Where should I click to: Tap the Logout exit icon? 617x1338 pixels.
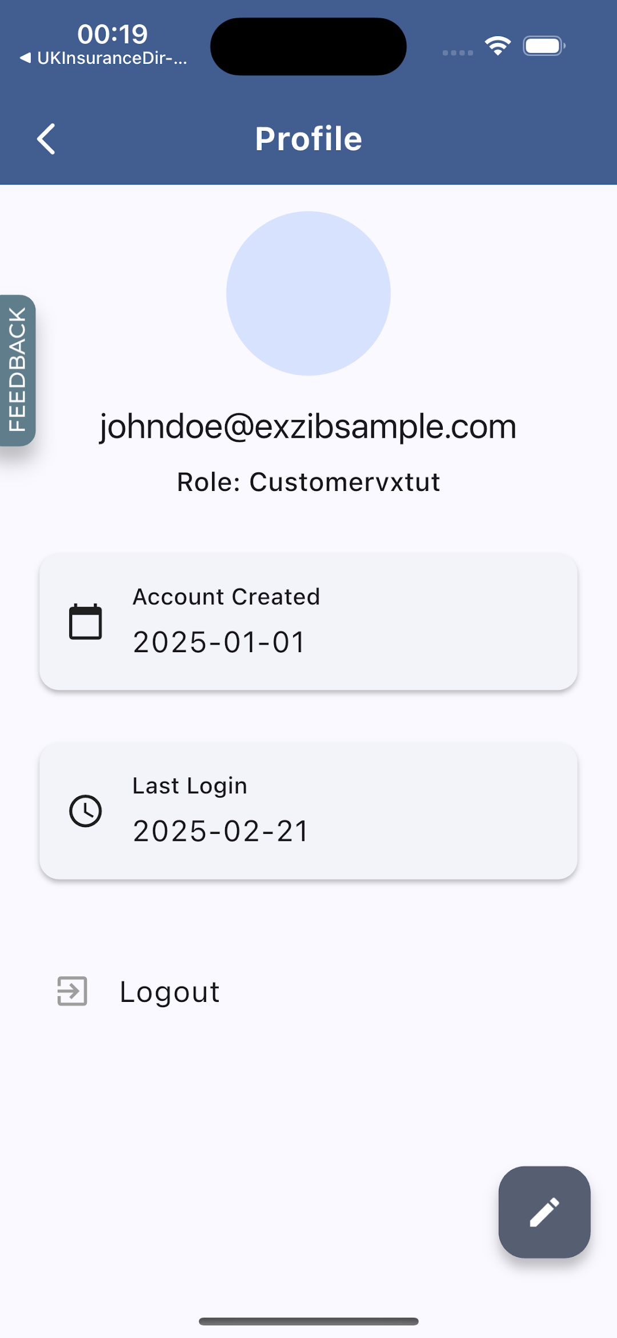[x=73, y=991]
